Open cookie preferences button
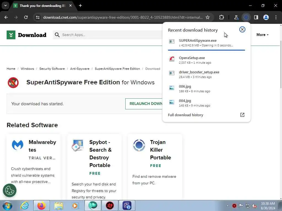 pyautogui.click(x=10, y=191)
